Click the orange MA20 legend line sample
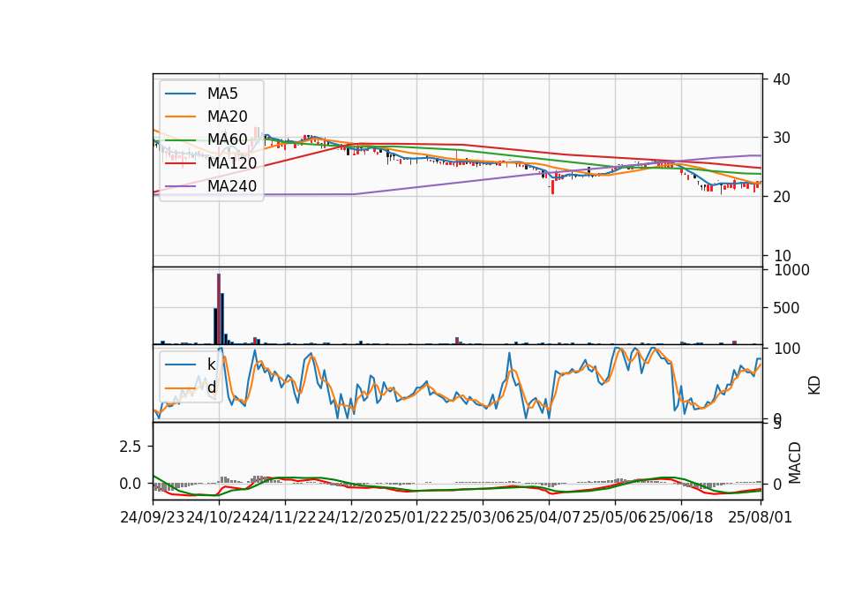 (180, 117)
